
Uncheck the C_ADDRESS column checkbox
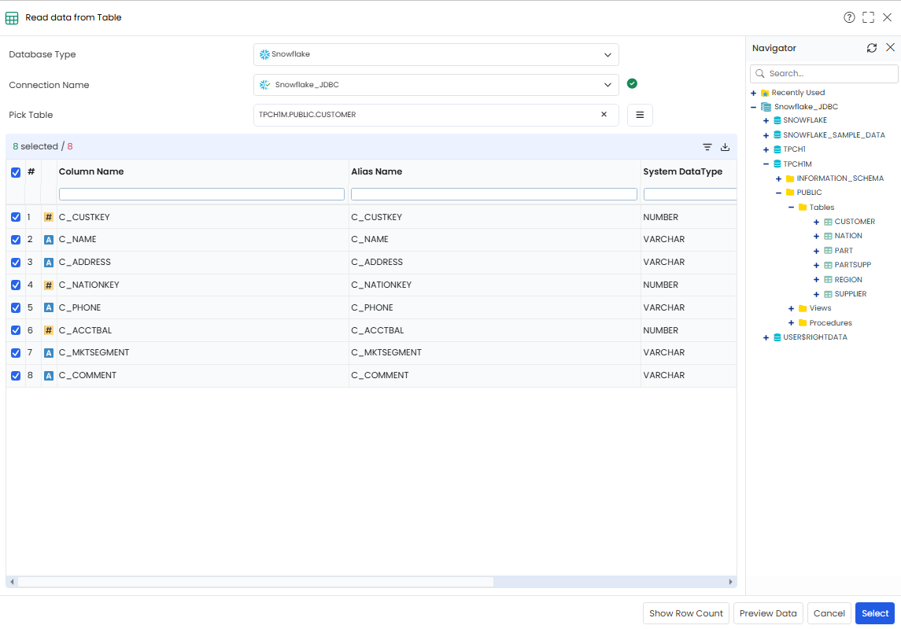(x=16, y=263)
